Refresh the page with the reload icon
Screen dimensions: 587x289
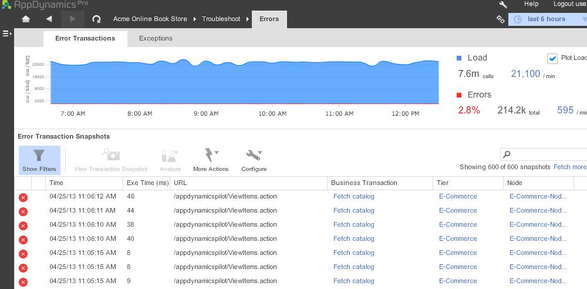96,19
